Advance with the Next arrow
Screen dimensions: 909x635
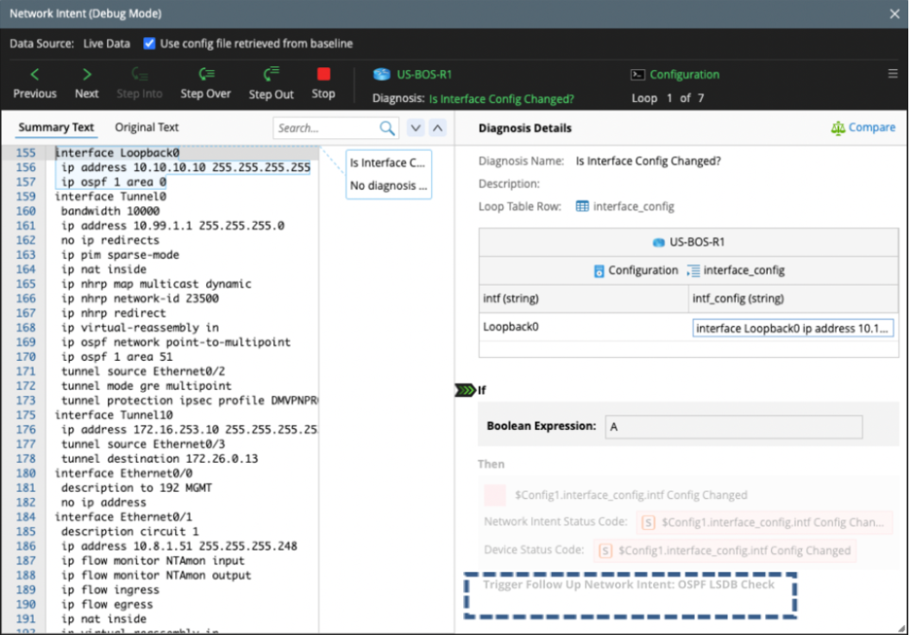click(87, 84)
